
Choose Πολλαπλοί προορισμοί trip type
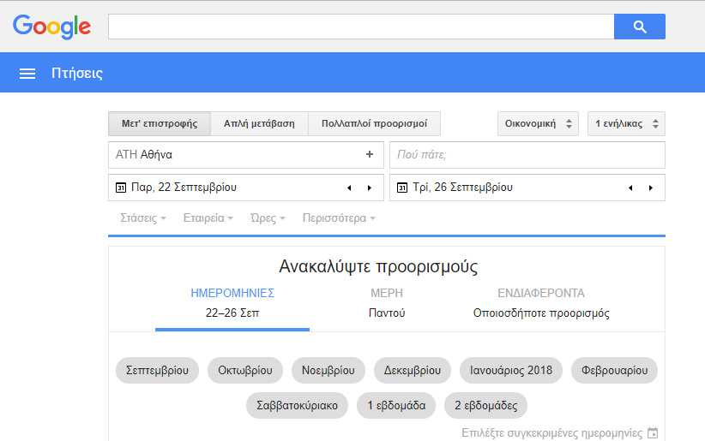click(x=374, y=123)
